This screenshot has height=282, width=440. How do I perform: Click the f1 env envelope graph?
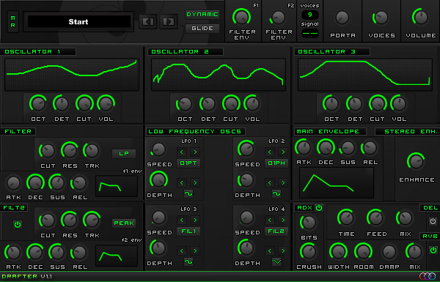coord(117,186)
